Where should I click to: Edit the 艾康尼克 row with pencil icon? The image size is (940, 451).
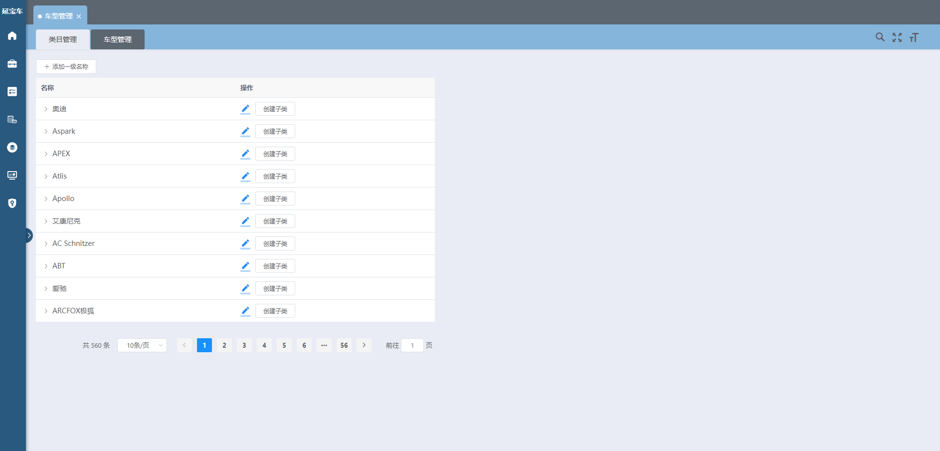245,222
